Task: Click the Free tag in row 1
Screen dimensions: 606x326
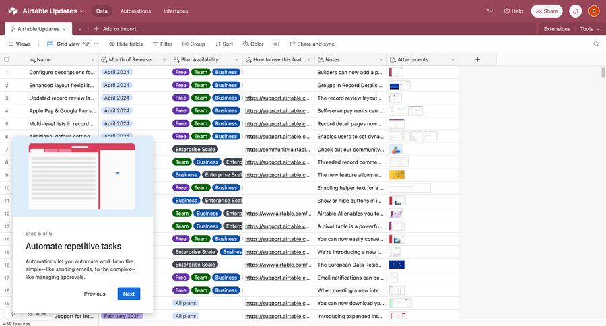Action: [x=180, y=72]
